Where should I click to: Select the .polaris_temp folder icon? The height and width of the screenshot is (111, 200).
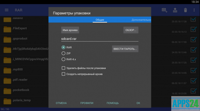[7, 101]
